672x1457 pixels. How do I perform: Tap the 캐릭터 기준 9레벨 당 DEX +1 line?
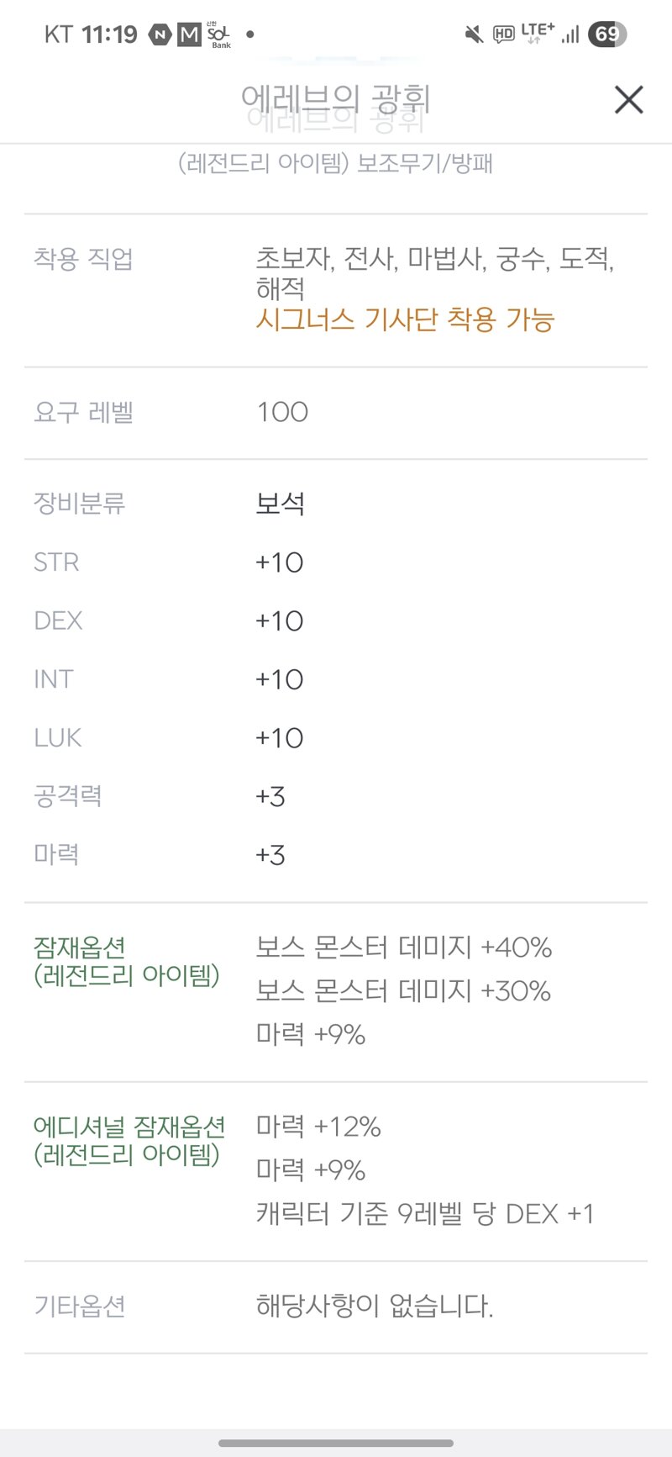[x=425, y=1214]
